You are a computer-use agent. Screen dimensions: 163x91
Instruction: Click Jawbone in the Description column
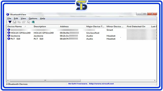pyautogui.click(x=38, y=36)
